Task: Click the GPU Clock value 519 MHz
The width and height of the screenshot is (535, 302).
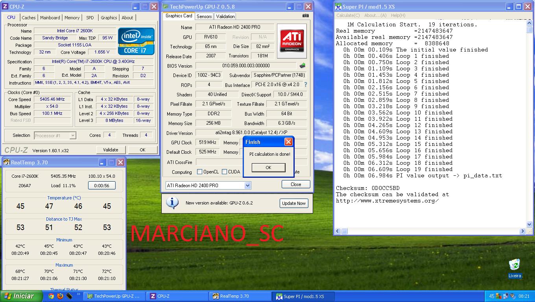Action: [x=208, y=142]
